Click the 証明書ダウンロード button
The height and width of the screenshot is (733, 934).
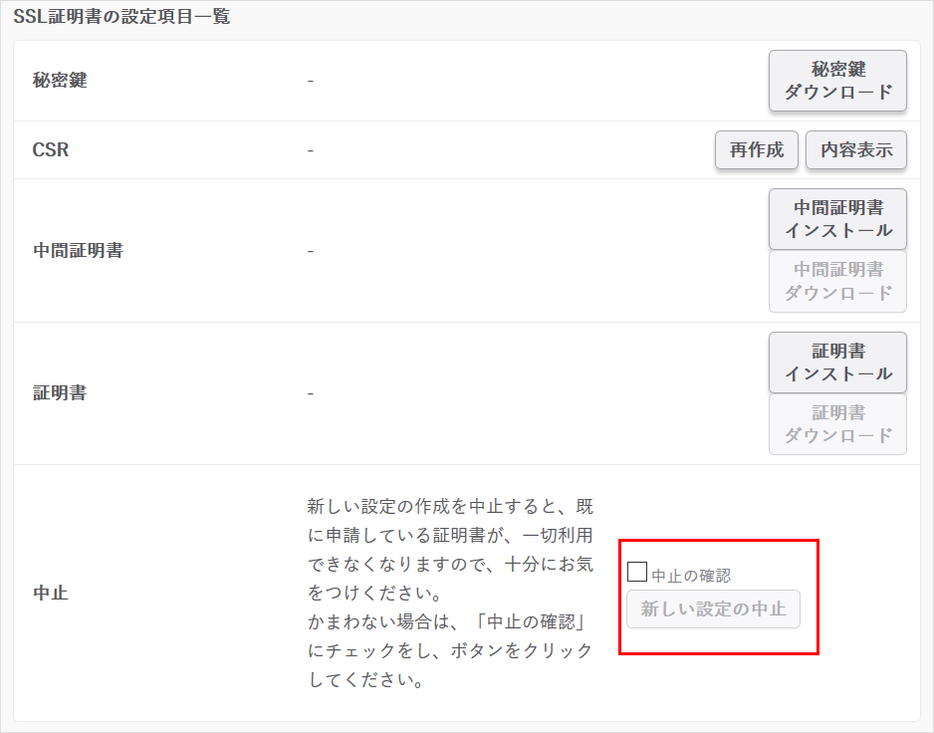[837, 424]
